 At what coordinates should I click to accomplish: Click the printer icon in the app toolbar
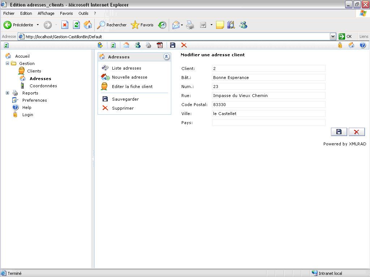point(149,45)
